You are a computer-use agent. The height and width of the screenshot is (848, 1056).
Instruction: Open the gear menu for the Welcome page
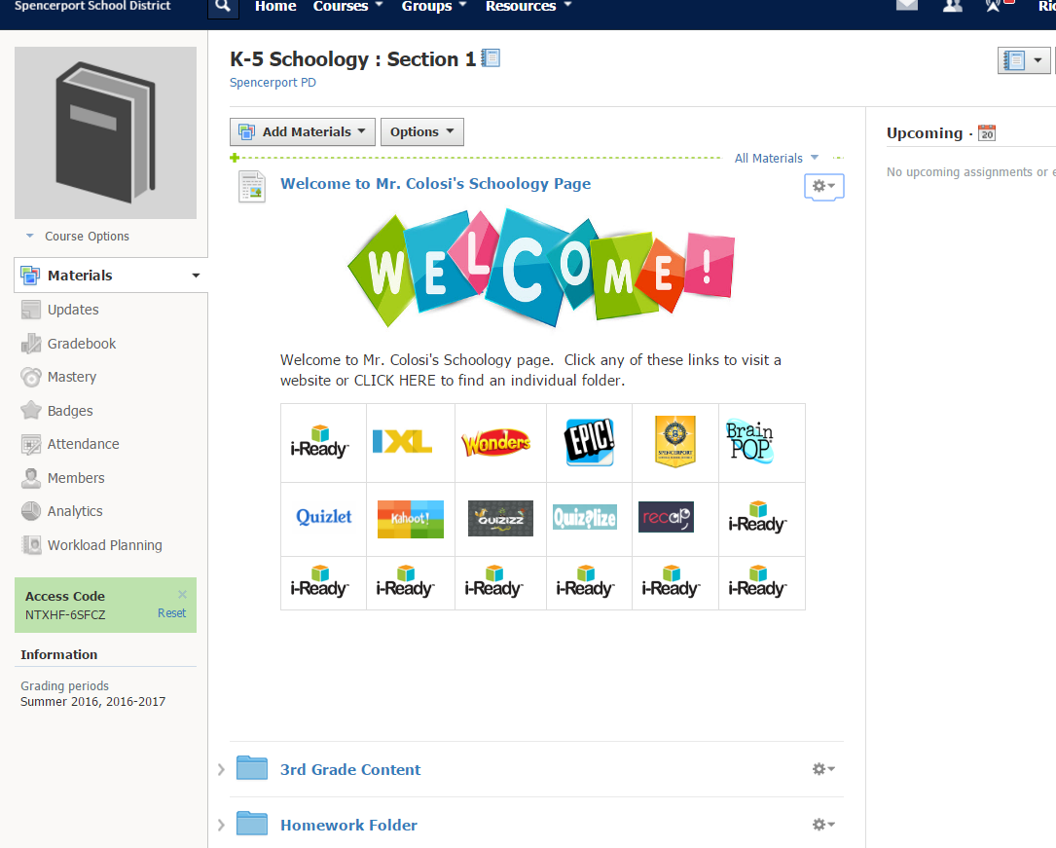(x=823, y=186)
